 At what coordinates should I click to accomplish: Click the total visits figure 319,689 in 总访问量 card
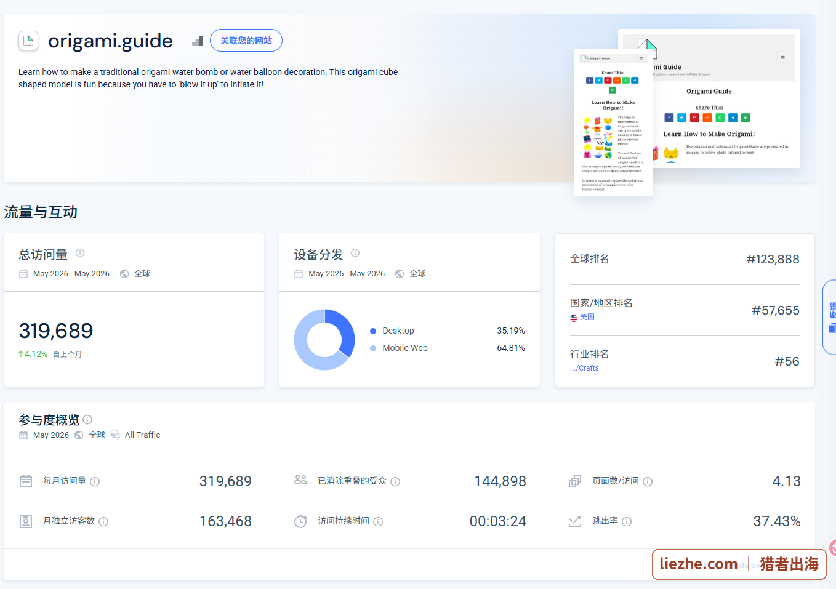click(56, 331)
